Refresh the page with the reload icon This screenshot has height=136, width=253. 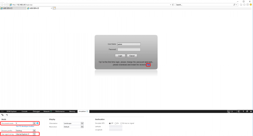pos(173,5)
